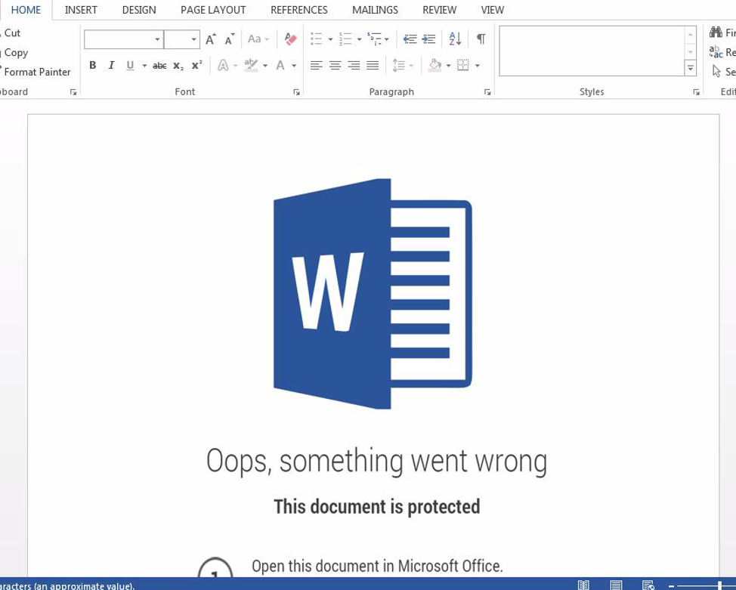
Task: Align text right
Action: point(354,65)
